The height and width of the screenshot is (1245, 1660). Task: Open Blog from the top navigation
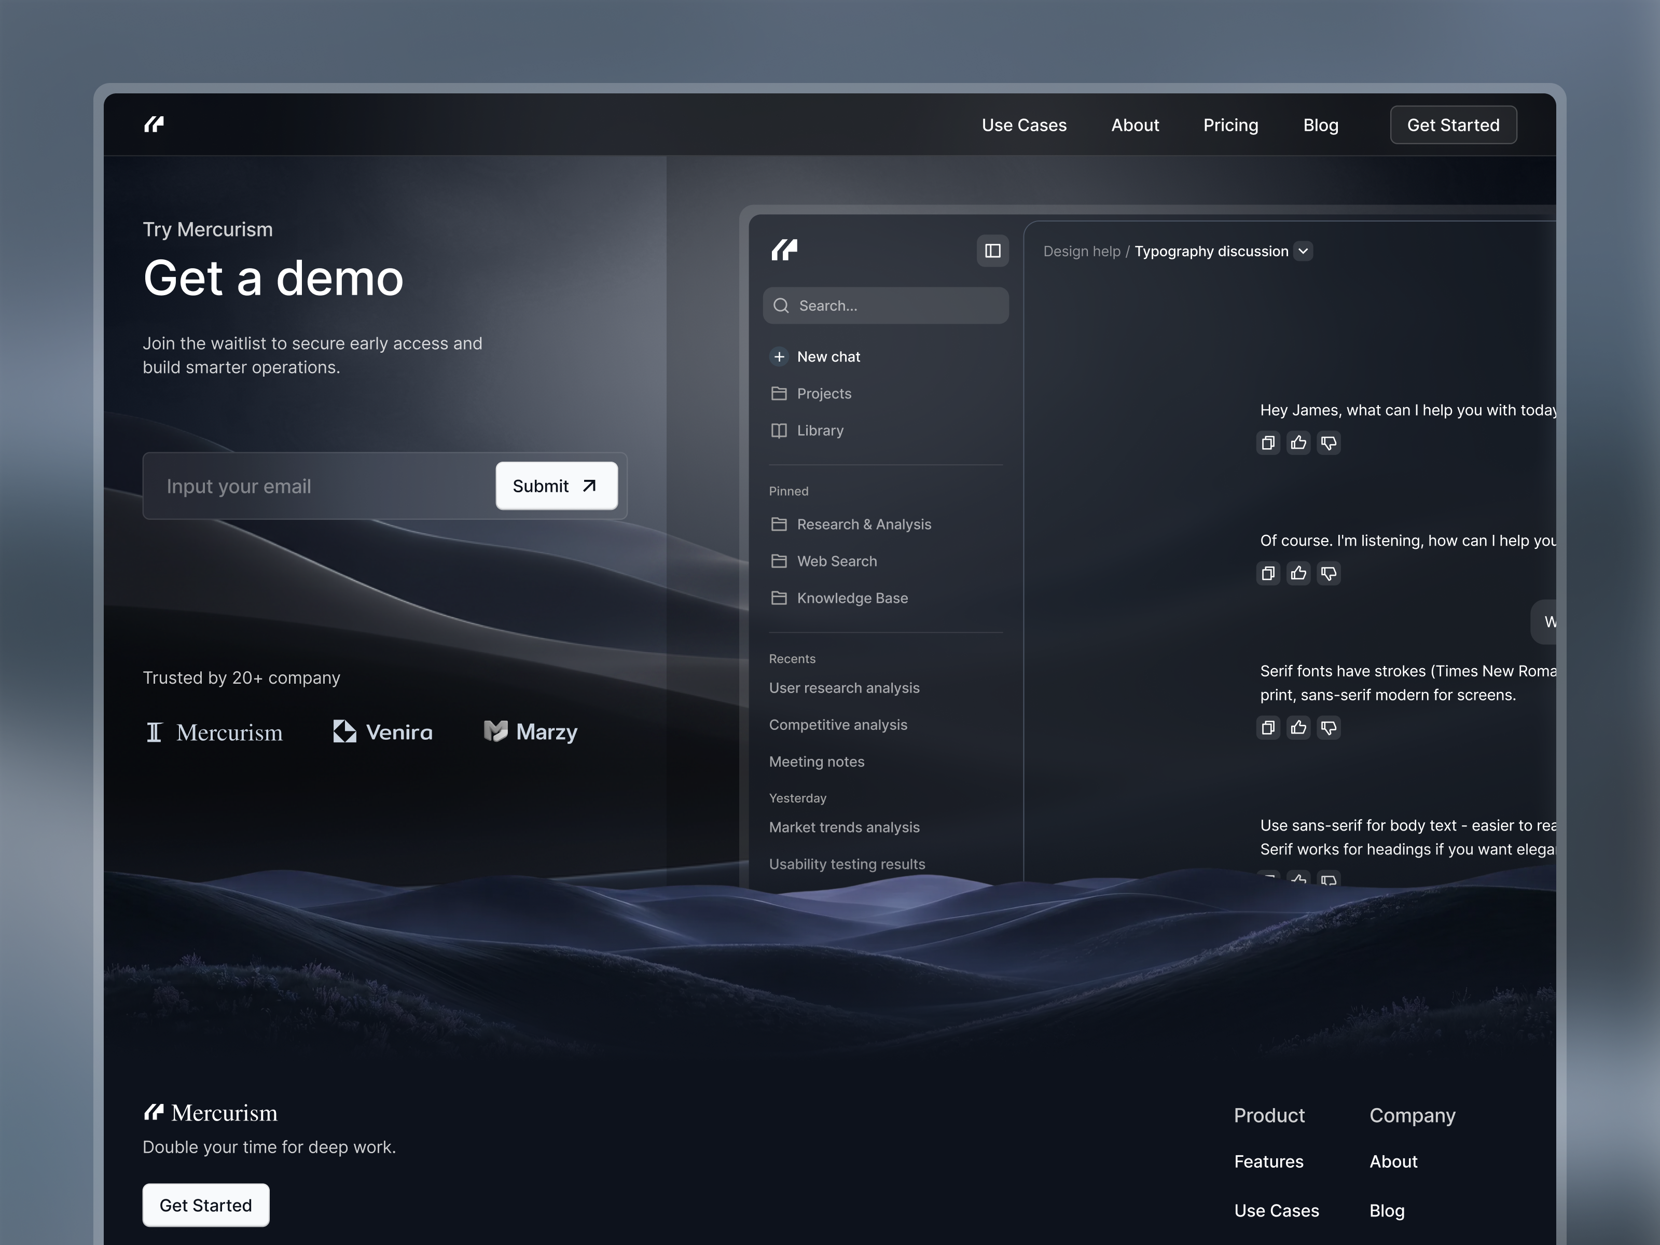click(1321, 126)
